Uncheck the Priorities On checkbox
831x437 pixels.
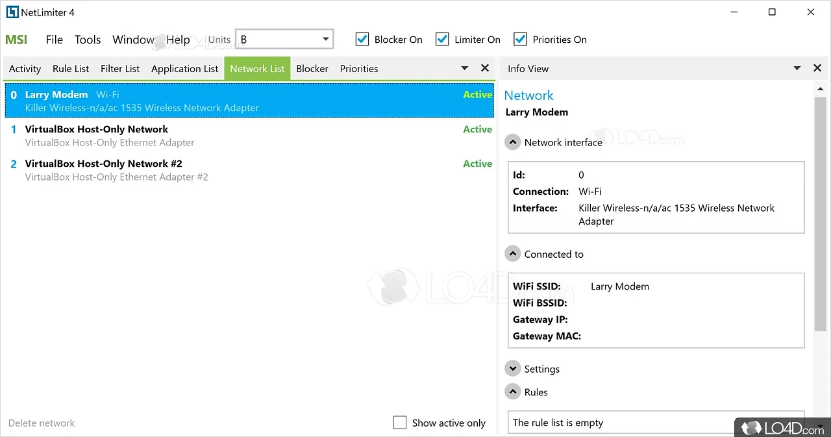(x=520, y=40)
